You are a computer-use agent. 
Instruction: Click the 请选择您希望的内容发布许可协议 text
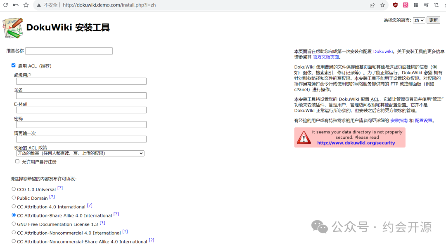[x=43, y=179]
